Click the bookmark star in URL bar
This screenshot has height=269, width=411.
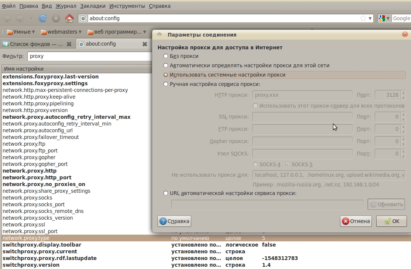[x=363, y=18]
